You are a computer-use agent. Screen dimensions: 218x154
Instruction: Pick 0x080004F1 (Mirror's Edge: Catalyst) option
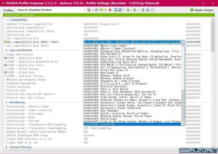(133, 48)
